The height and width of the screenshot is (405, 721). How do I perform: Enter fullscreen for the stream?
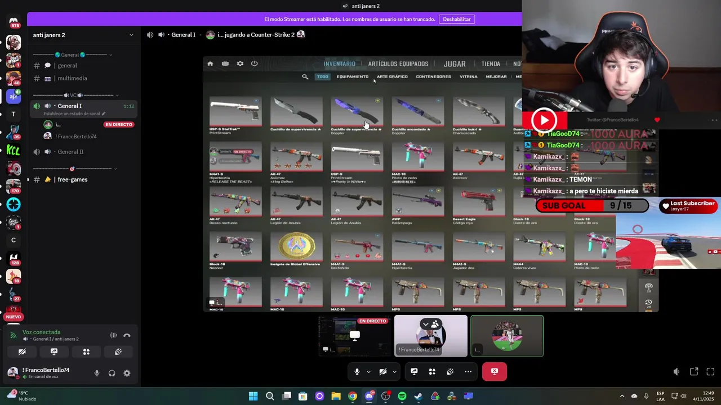tap(710, 372)
